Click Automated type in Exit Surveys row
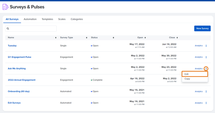 coord(66,103)
